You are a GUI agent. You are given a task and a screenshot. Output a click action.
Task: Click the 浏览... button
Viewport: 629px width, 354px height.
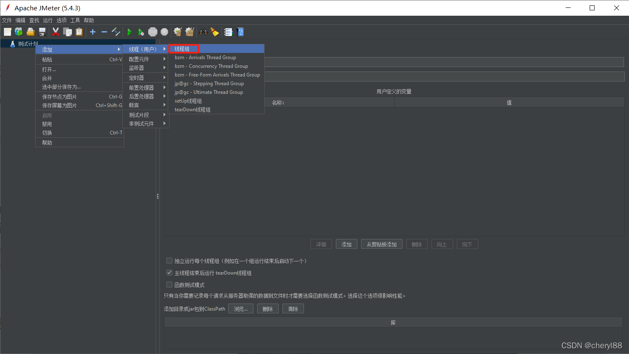pos(241,309)
